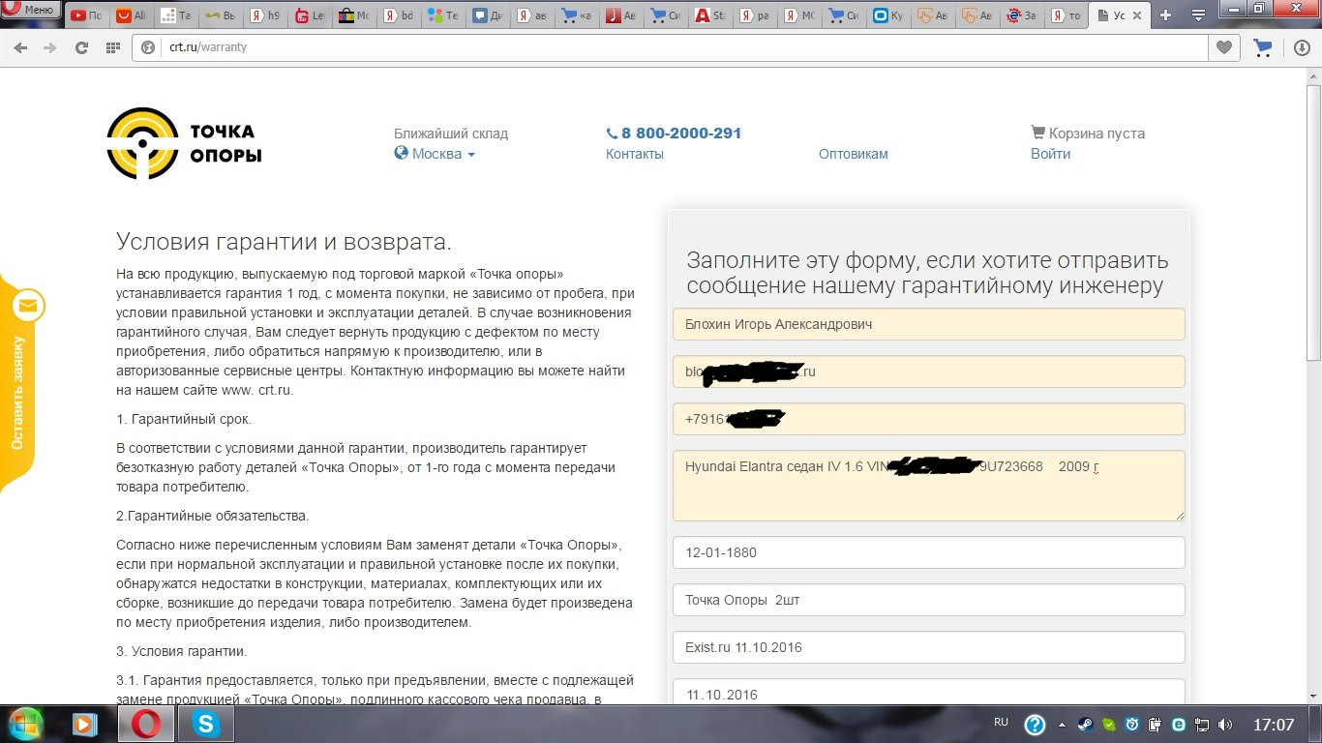
Task: Click the text '1. Гарантийный срок.'
Action: click(184, 419)
